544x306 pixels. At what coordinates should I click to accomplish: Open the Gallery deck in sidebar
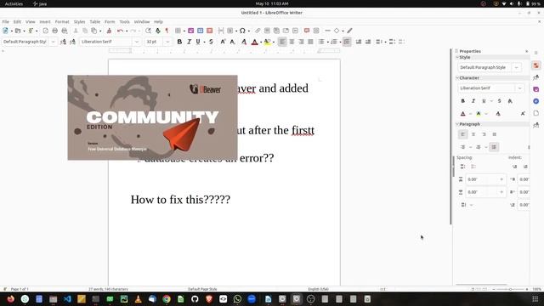[x=536, y=89]
